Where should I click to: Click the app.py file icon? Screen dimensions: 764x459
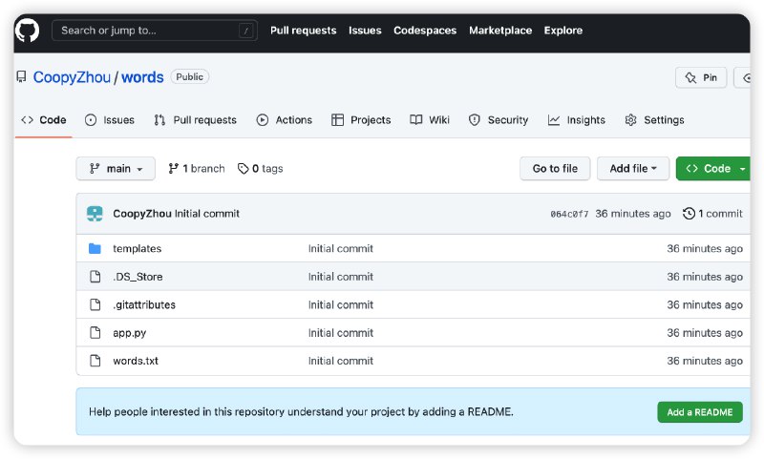(x=95, y=333)
